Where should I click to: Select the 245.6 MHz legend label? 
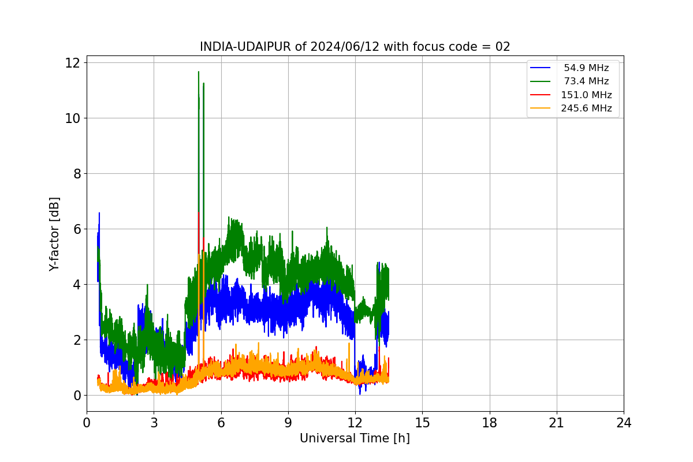coord(586,109)
